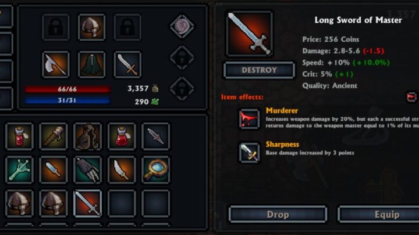Select the spiral shell amulet slot
Viewport: 419px width, 235px height.
point(182,26)
